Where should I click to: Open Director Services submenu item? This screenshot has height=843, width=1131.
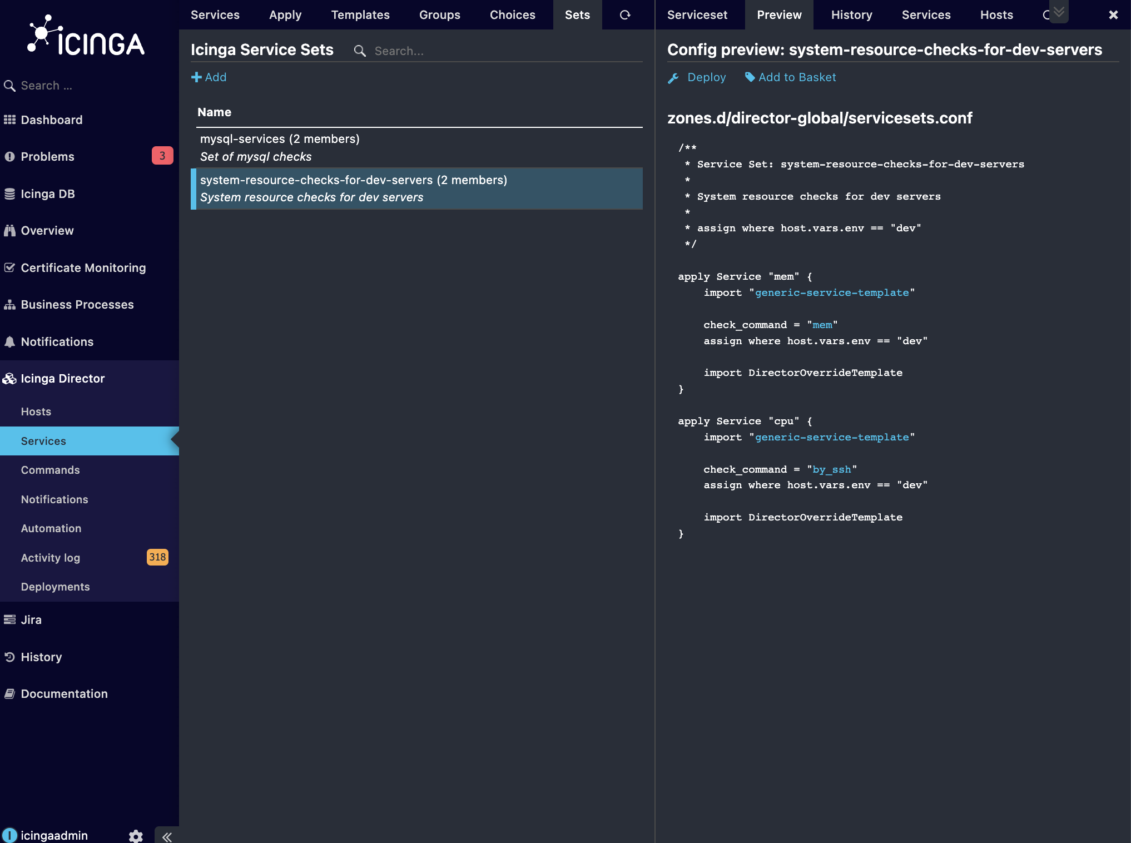(90, 441)
